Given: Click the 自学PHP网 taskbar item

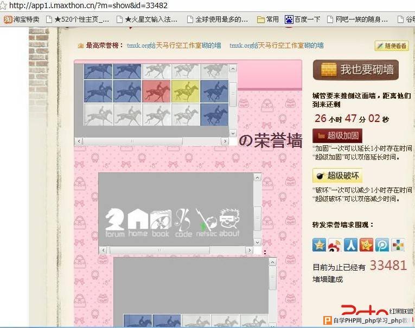Looking at the screenshot, I should coord(368,320).
